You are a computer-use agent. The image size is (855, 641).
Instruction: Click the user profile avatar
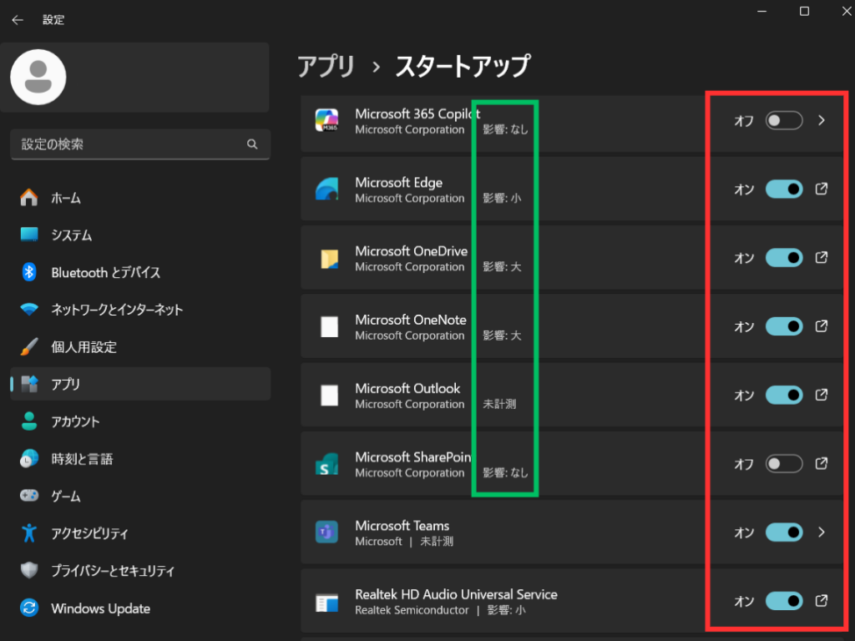click(x=38, y=77)
